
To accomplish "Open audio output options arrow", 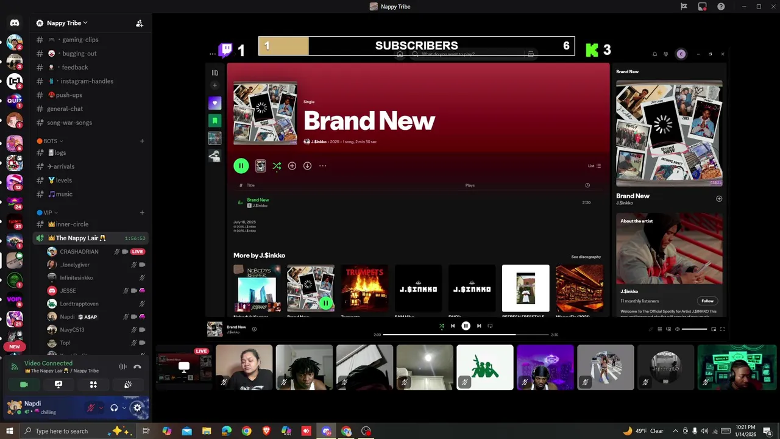I will coord(124,408).
